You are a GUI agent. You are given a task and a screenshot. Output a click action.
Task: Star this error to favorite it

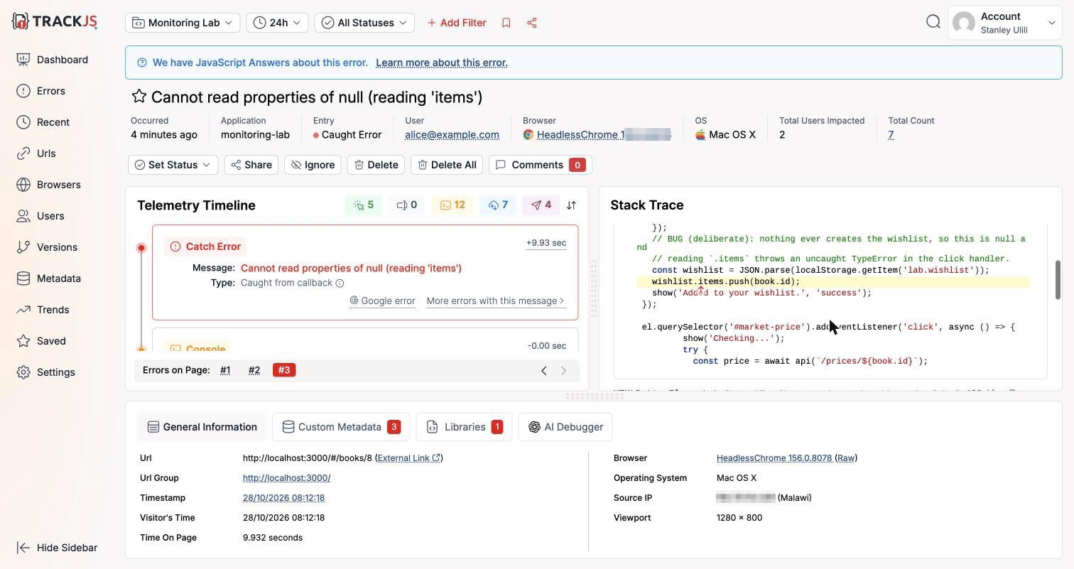(x=139, y=97)
